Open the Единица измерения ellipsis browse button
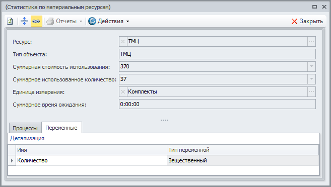The image size is (331, 187). point(311,92)
